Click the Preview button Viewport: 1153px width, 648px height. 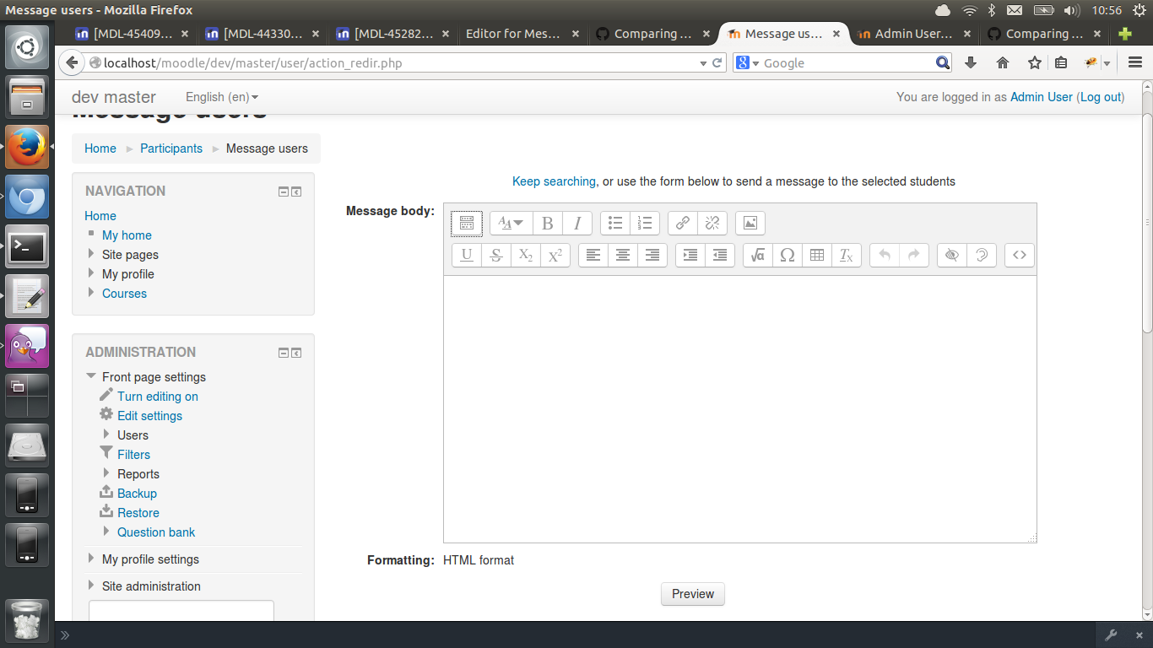pos(693,594)
